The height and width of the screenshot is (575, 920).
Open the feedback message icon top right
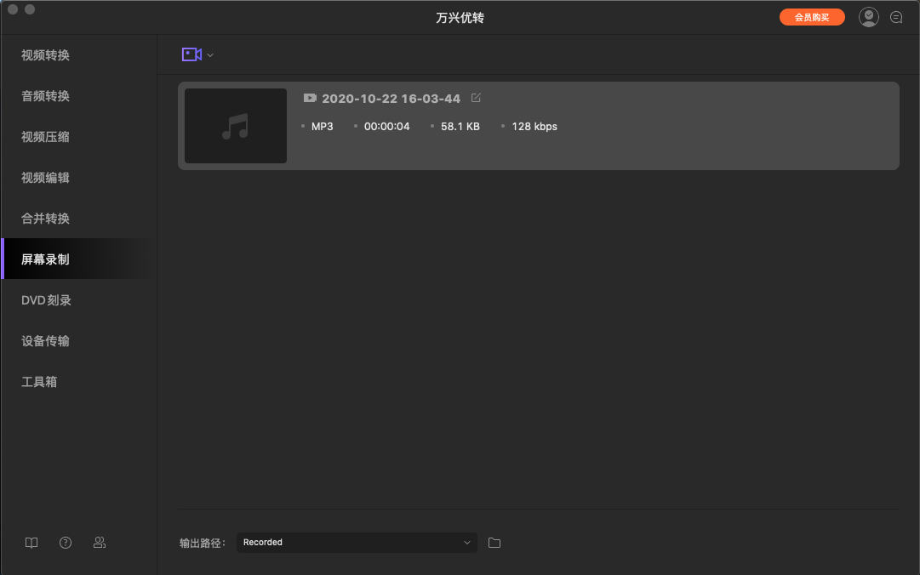(x=895, y=16)
